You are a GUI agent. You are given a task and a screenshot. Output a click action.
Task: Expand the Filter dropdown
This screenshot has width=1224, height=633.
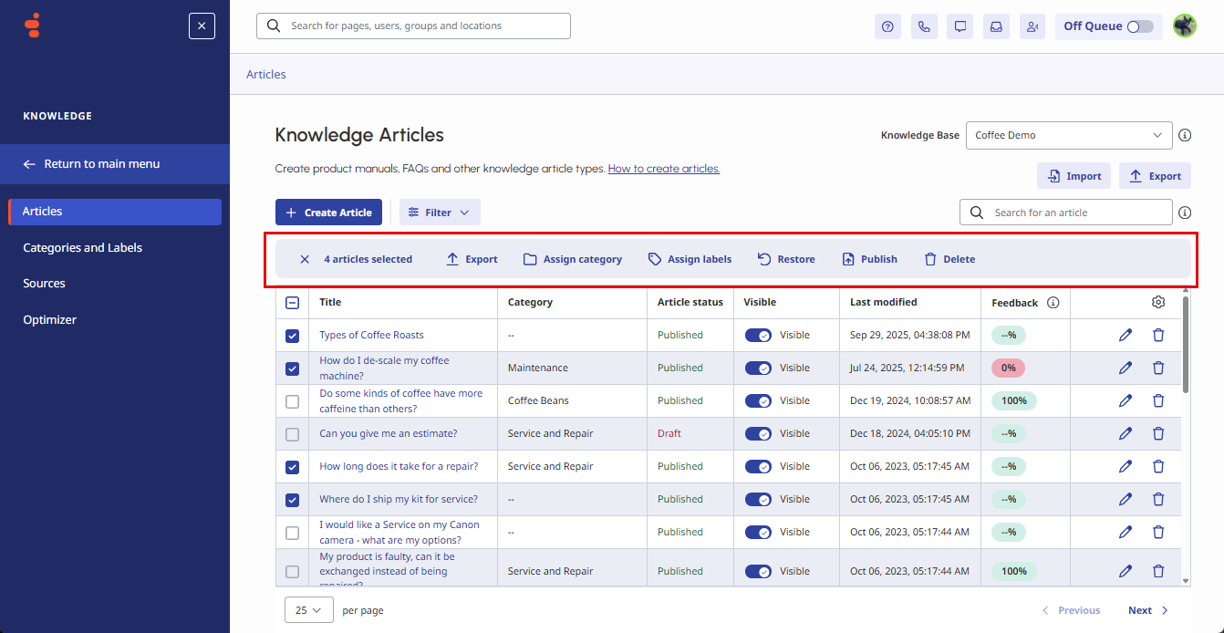click(439, 213)
